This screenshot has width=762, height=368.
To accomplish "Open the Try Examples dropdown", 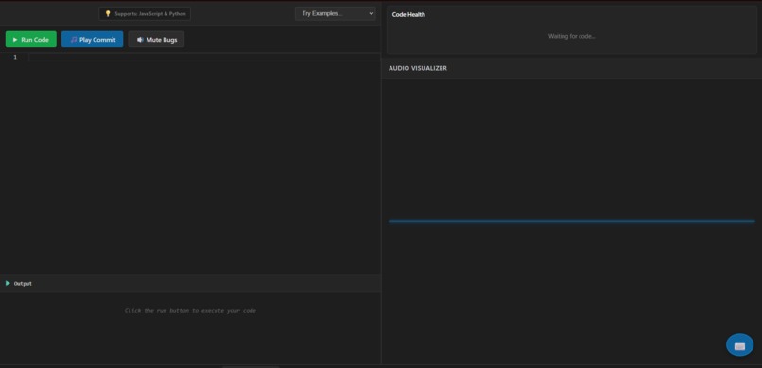I will coord(336,13).
